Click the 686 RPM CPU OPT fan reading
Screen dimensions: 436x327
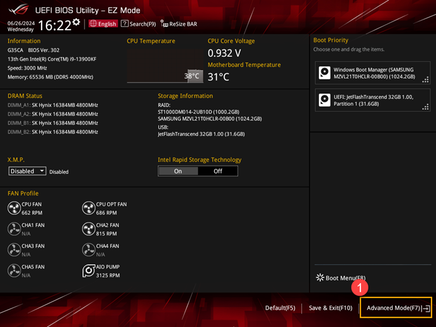tap(106, 213)
